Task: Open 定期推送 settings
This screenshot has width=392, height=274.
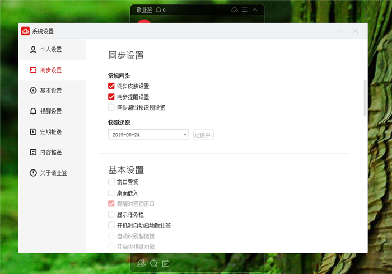Action: pos(52,132)
